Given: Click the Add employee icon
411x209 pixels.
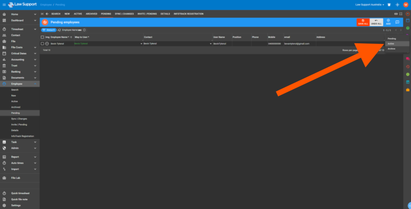Looking at the screenshot, I should tap(388, 22).
